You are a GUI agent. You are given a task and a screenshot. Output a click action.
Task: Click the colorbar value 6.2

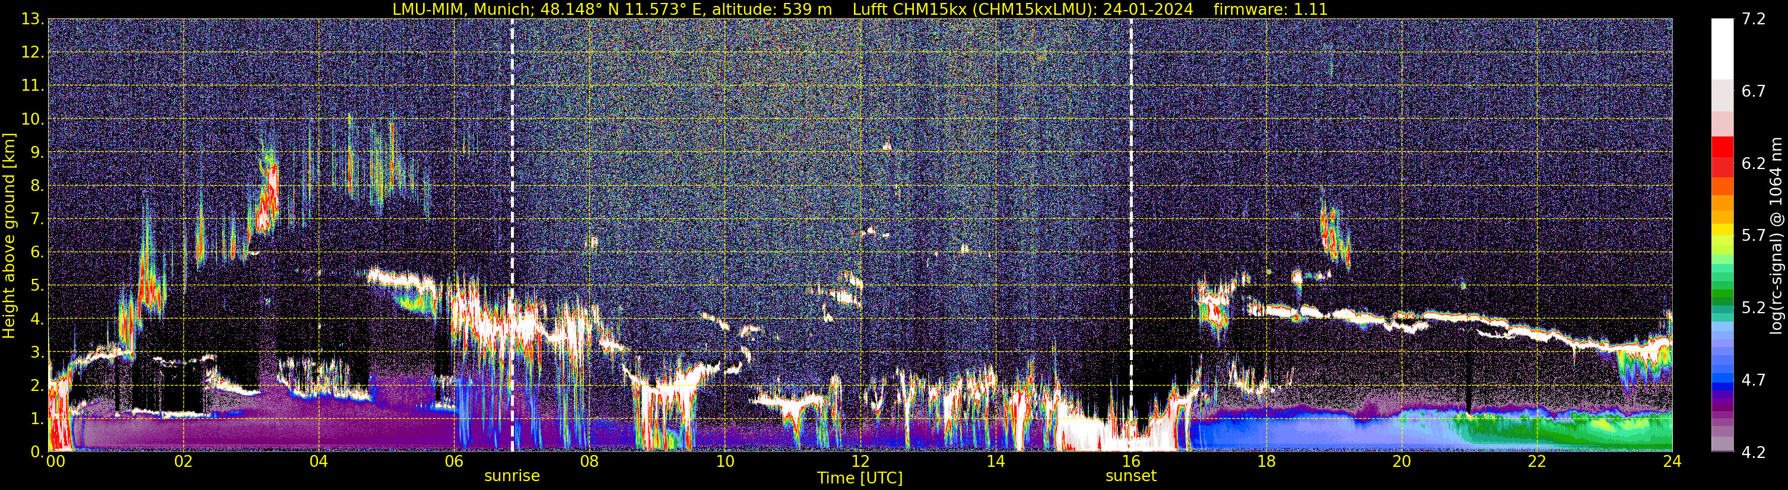click(x=1754, y=163)
